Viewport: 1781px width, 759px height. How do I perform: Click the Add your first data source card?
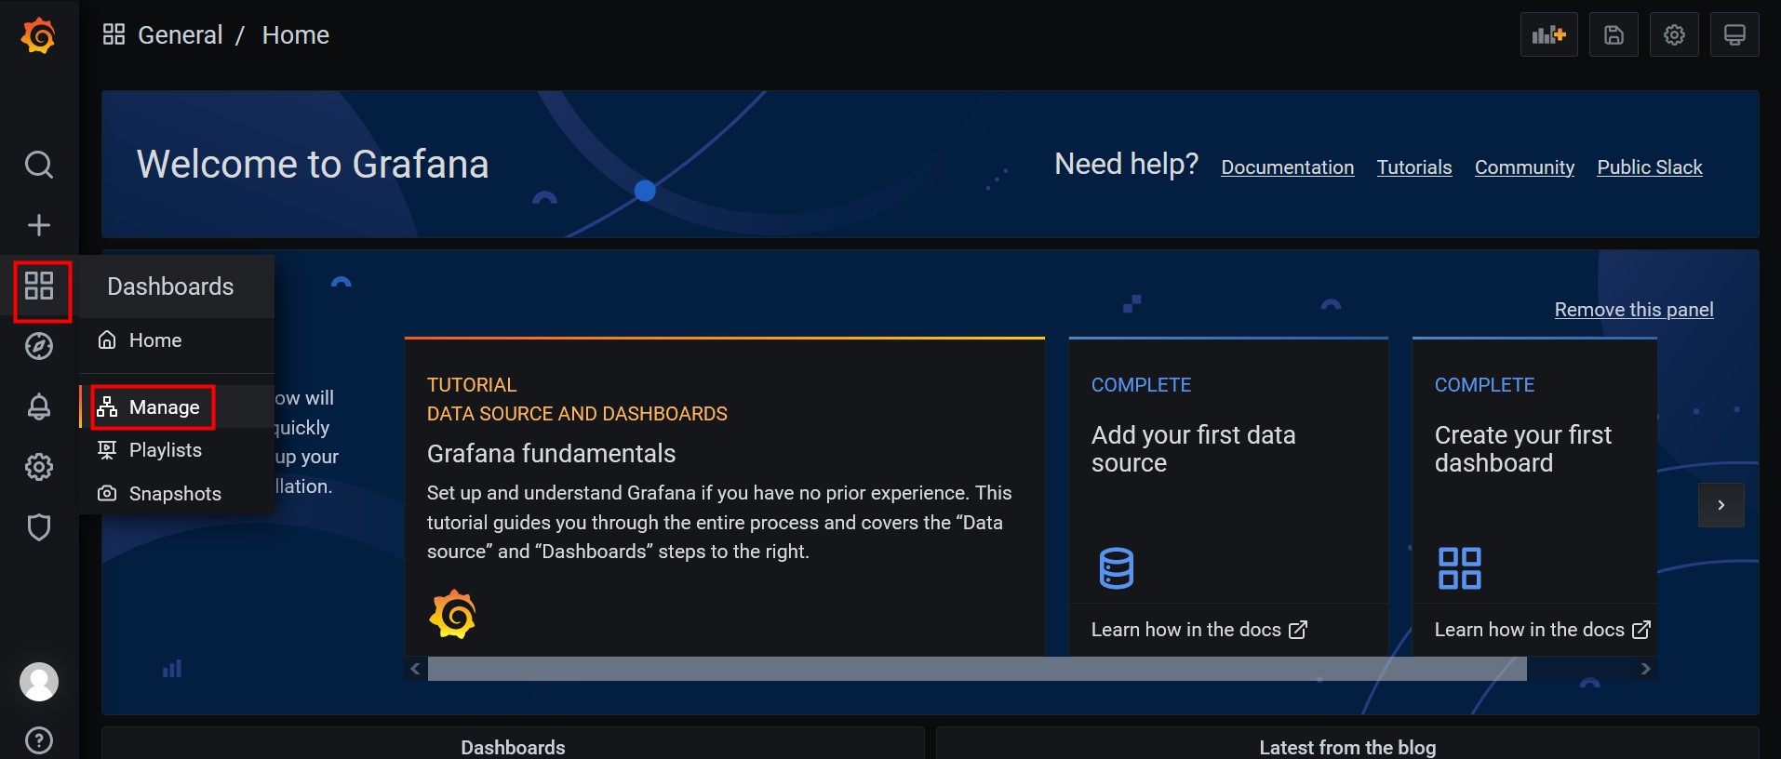(1228, 497)
